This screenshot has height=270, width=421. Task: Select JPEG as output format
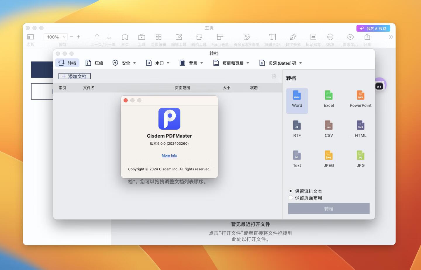pyautogui.click(x=329, y=159)
